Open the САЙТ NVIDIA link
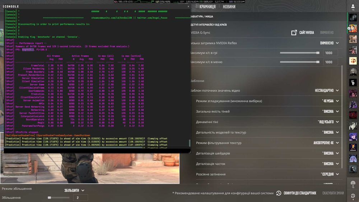The image size is (359, 202). [x=307, y=33]
